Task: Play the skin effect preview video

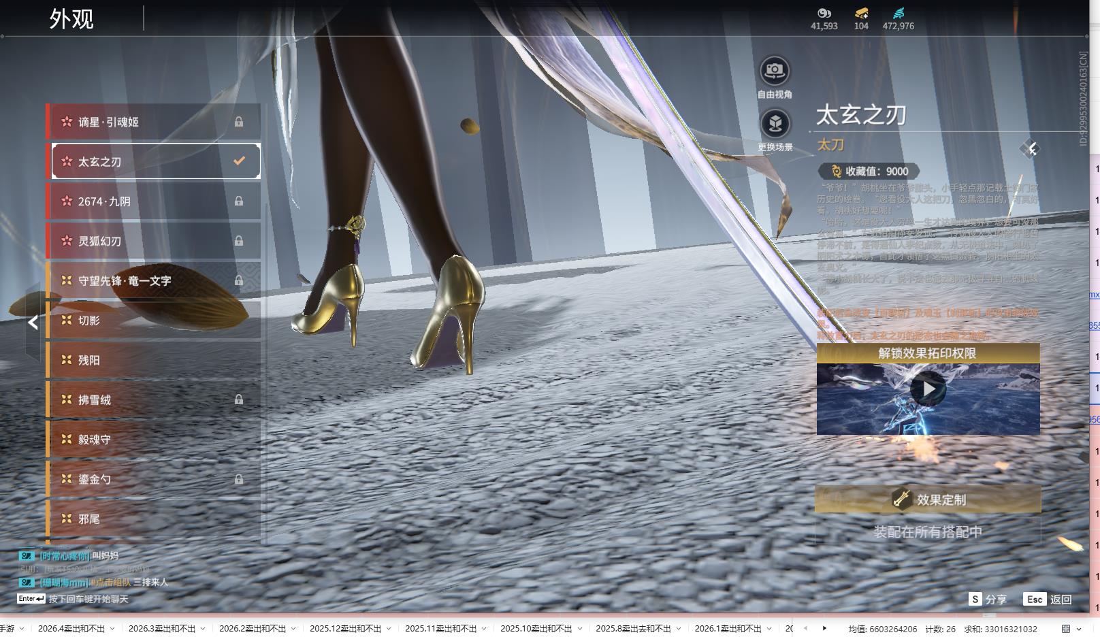Action: coord(928,389)
